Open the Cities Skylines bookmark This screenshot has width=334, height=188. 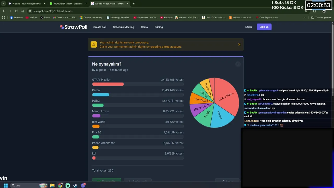click(x=267, y=17)
